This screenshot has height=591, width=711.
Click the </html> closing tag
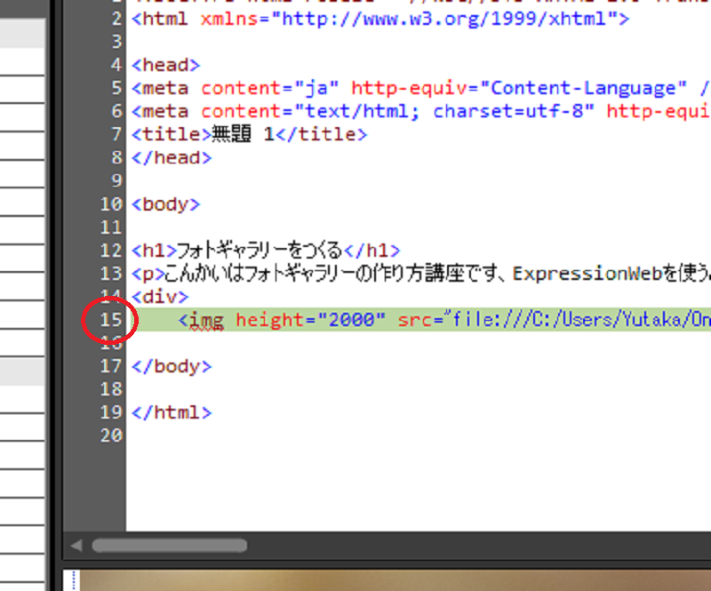(172, 412)
